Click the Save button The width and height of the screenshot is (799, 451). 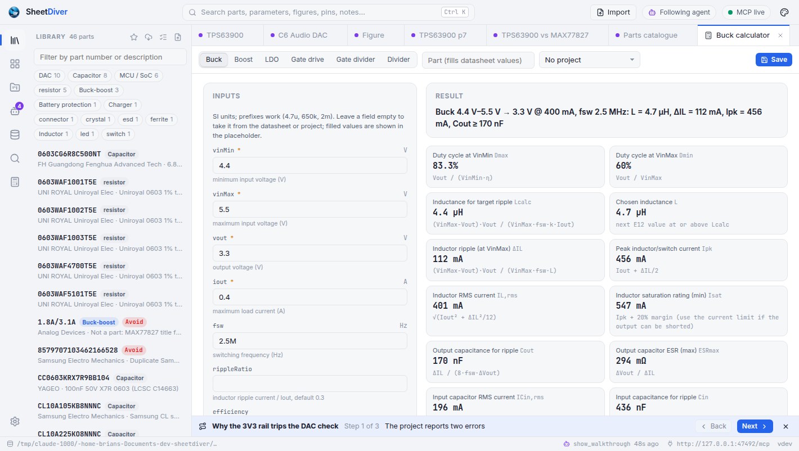coord(773,60)
